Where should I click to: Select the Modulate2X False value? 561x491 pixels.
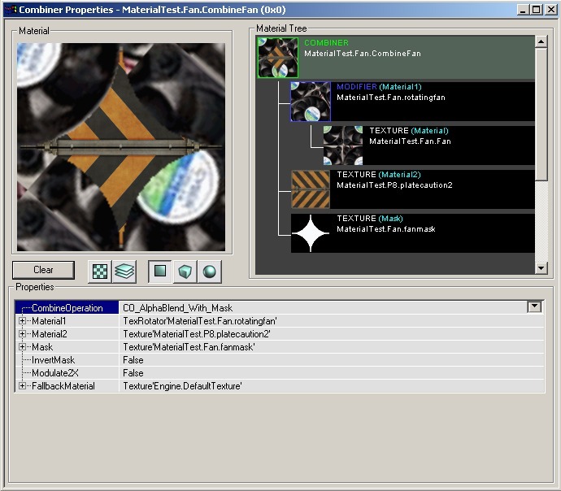point(133,373)
